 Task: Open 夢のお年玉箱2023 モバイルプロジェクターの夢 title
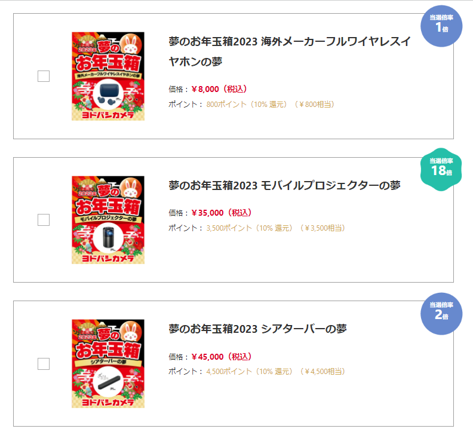(x=284, y=186)
